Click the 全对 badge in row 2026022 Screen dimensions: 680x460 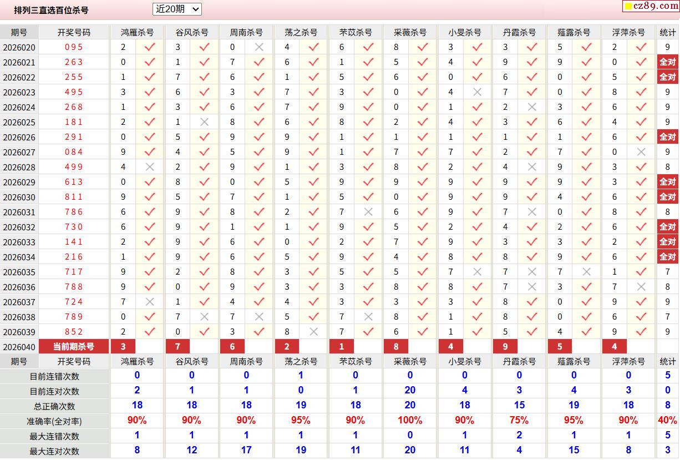click(668, 77)
